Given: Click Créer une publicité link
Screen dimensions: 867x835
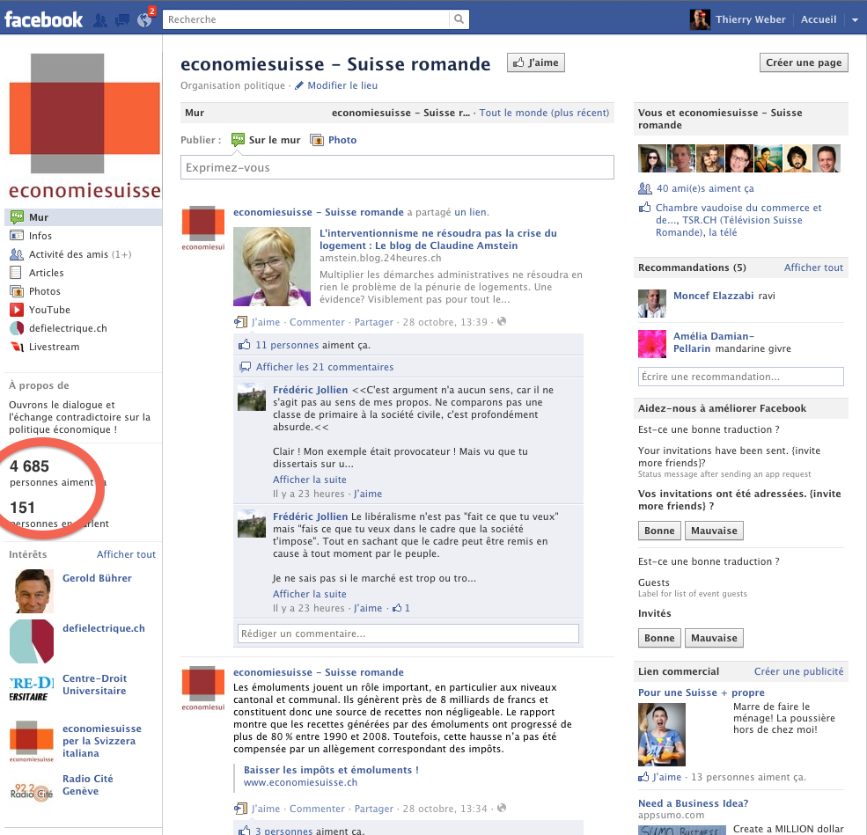Looking at the screenshot, I should coord(798,671).
